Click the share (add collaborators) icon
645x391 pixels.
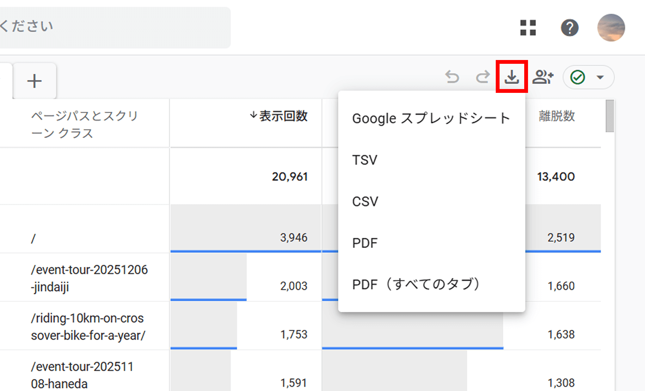click(x=543, y=77)
